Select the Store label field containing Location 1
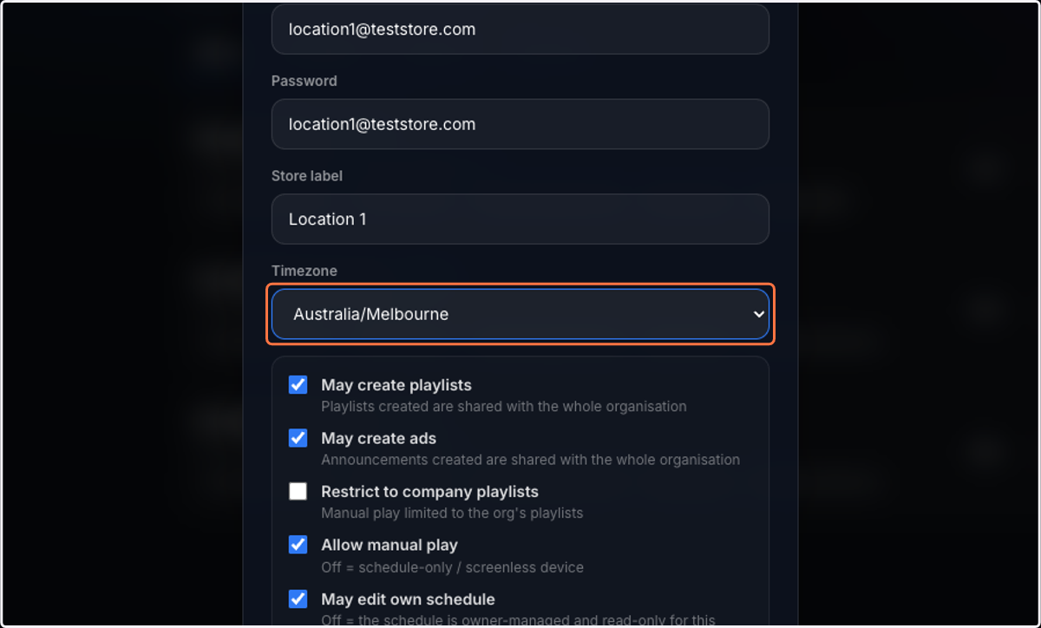Viewport: 1041px width, 628px height. tap(520, 219)
